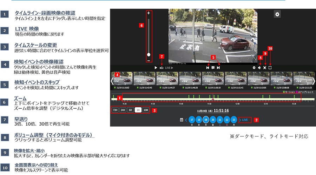Choose date 17 (火)
Image resolution: width=316 pixels, height=175 pixels.
(192, 120)
